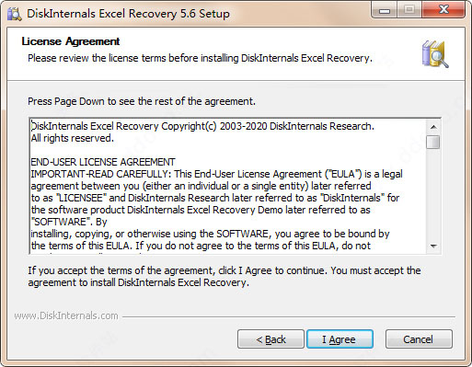This screenshot has width=472, height=367.
Task: Click the 'Please review the license terms' subtitle
Action: [x=200, y=58]
